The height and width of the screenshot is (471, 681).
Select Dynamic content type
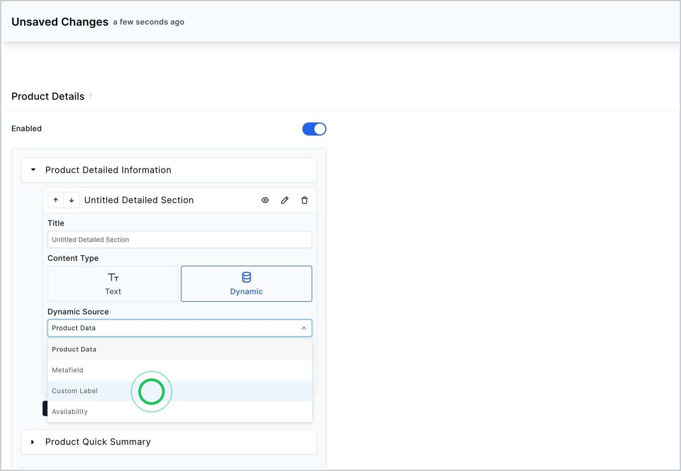(247, 284)
